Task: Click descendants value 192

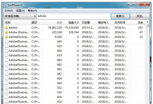Action: [x=140, y=28]
